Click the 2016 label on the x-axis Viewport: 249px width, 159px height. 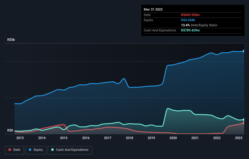click(x=86, y=138)
